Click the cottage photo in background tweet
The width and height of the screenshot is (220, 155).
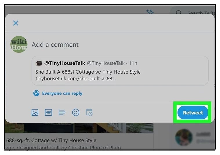[79, 128]
